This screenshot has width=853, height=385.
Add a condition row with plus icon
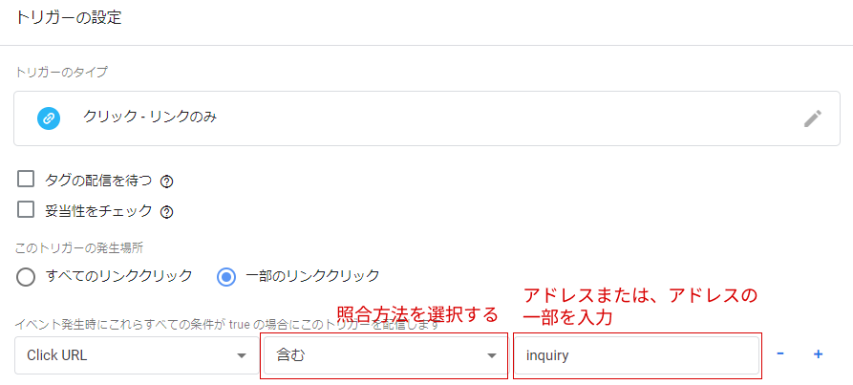(818, 354)
